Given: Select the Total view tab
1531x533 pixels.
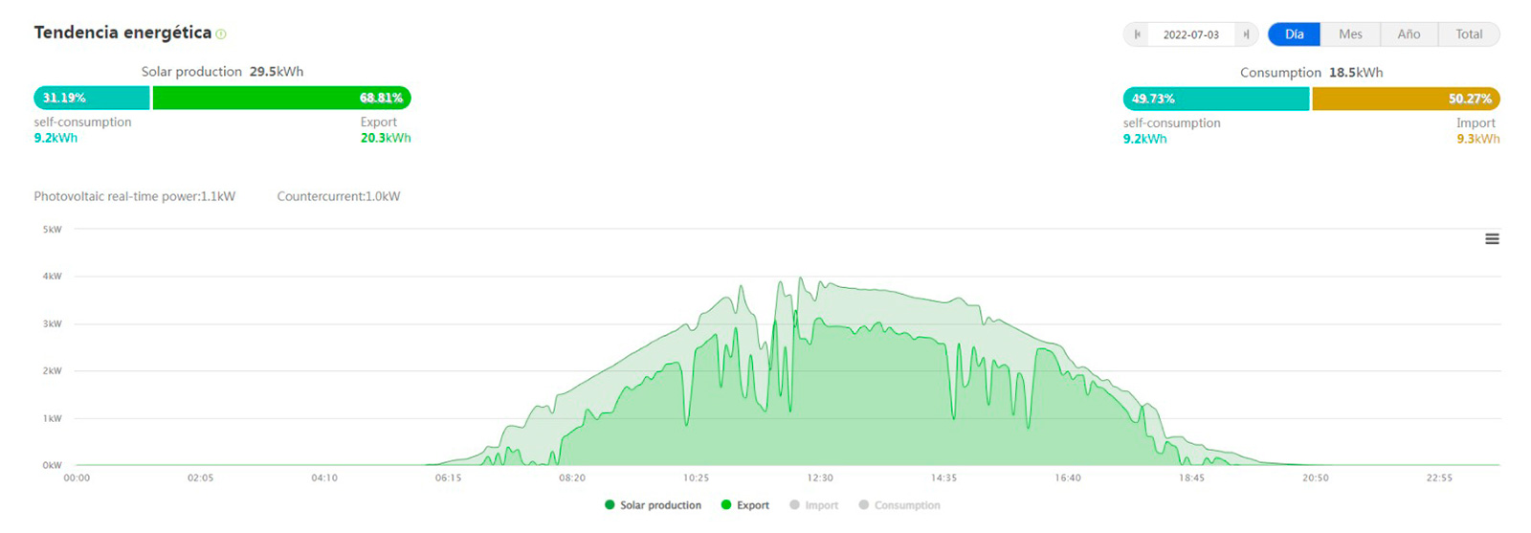Looking at the screenshot, I should coord(1469,34).
